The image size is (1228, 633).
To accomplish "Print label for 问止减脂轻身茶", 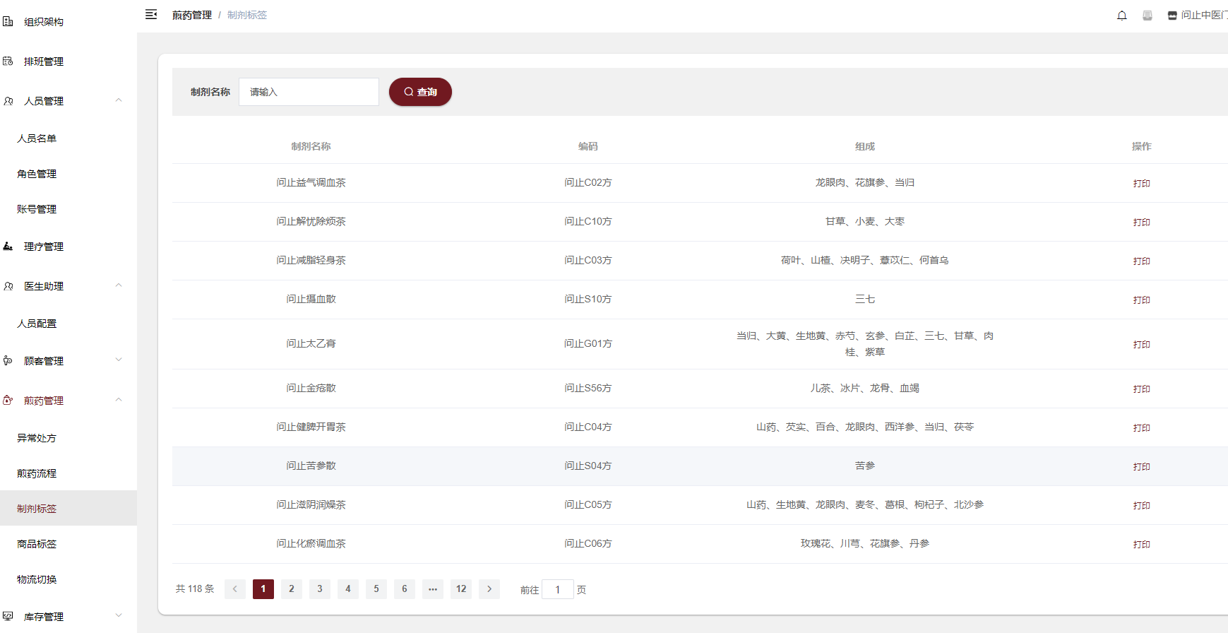I will tap(1141, 261).
